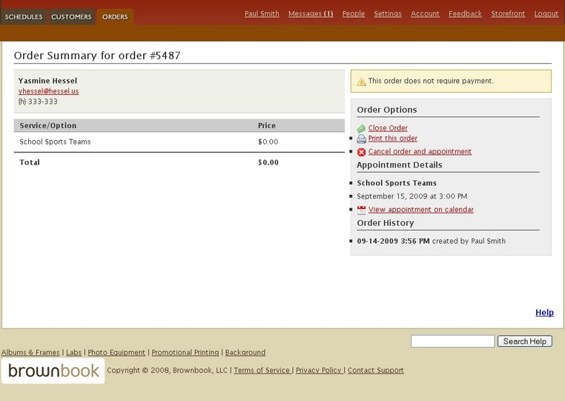Image resolution: width=565 pixels, height=401 pixels.
Task: Click the help search text field
Action: point(452,341)
